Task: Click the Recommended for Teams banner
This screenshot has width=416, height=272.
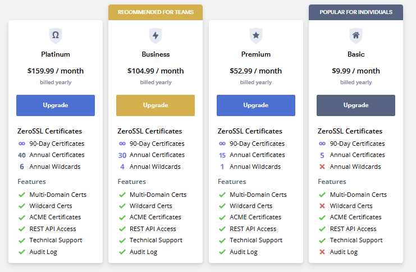Action: click(x=156, y=12)
